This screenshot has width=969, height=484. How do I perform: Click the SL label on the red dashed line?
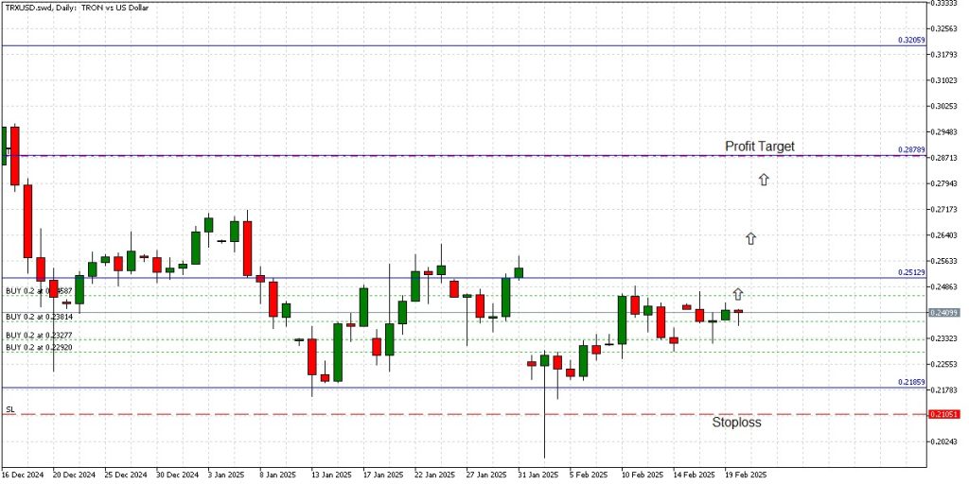click(x=10, y=409)
